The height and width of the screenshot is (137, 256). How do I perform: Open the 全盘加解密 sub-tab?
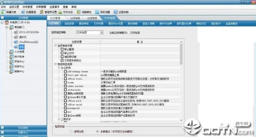[x=231, y=23]
